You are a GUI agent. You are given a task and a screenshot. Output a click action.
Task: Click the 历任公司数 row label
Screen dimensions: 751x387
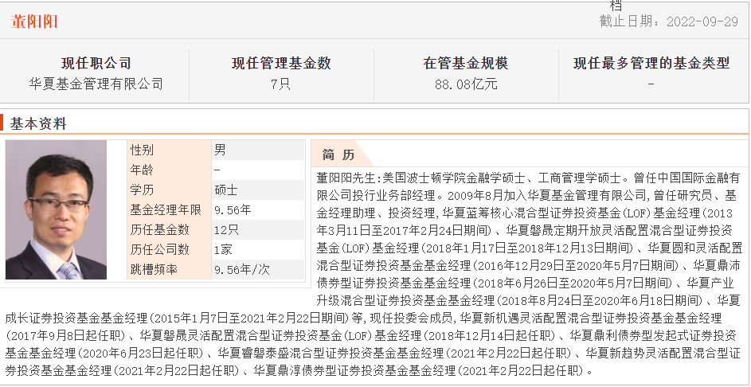click(x=159, y=249)
